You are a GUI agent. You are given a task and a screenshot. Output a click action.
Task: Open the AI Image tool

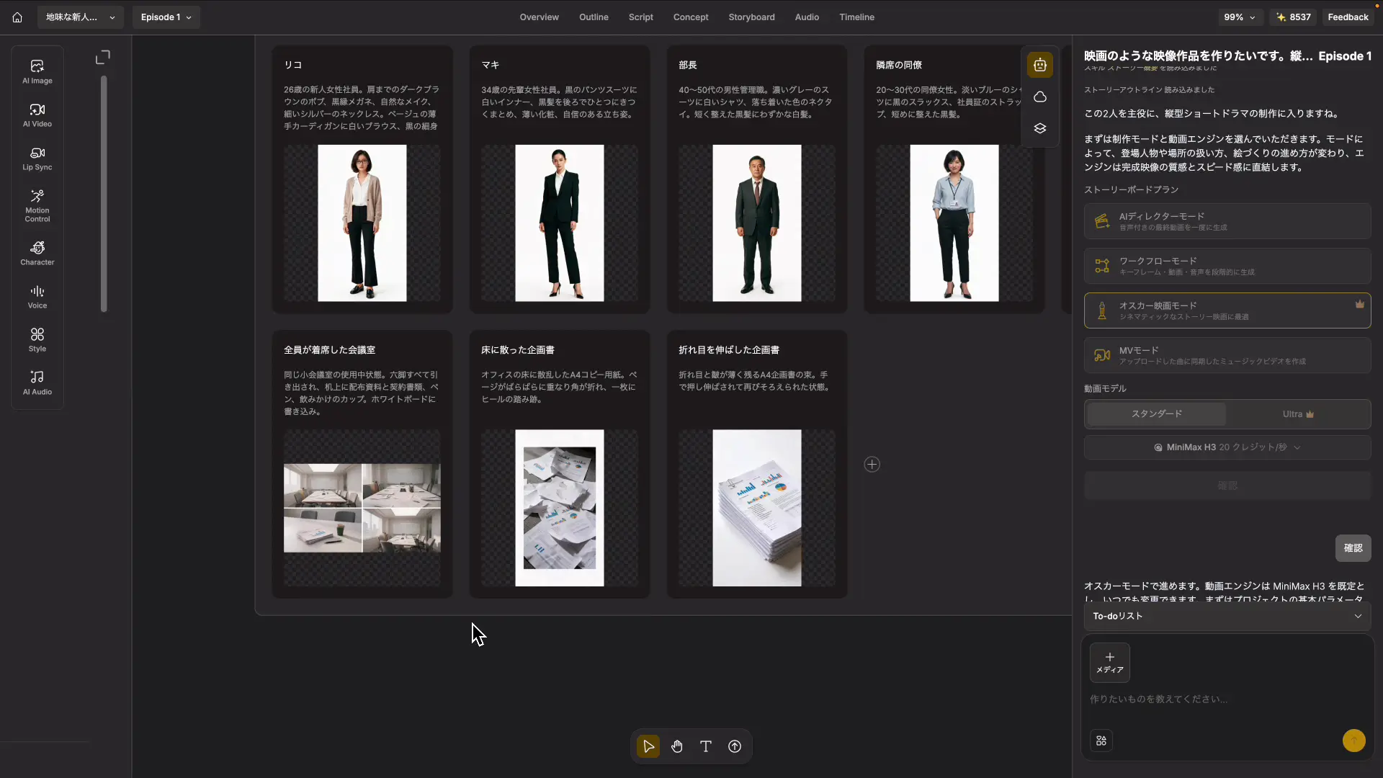37,72
